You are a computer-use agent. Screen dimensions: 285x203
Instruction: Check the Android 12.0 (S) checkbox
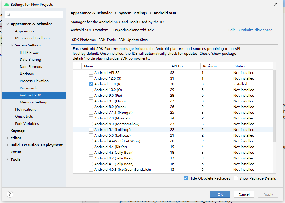91,78
